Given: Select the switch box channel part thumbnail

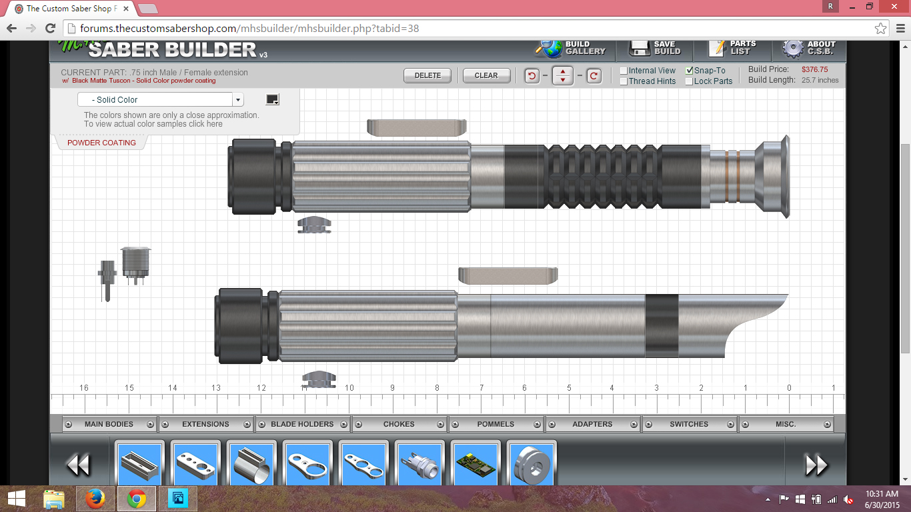Looking at the screenshot, I should pos(139,464).
